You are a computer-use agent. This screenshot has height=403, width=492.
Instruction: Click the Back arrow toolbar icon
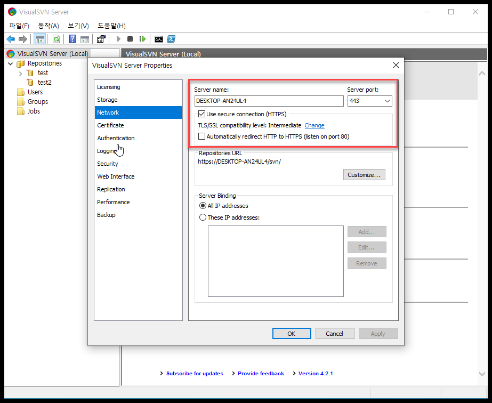coord(11,39)
